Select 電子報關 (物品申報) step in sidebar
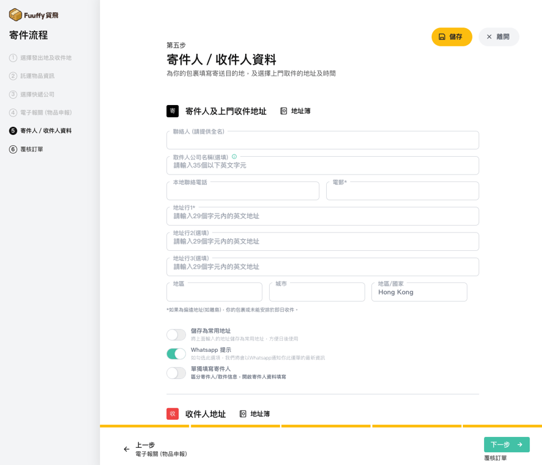 click(45, 113)
